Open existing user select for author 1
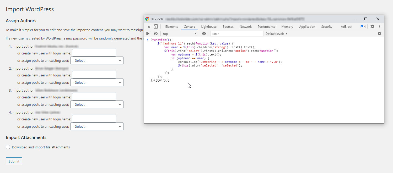This screenshot has width=393, height=173. (97, 60)
